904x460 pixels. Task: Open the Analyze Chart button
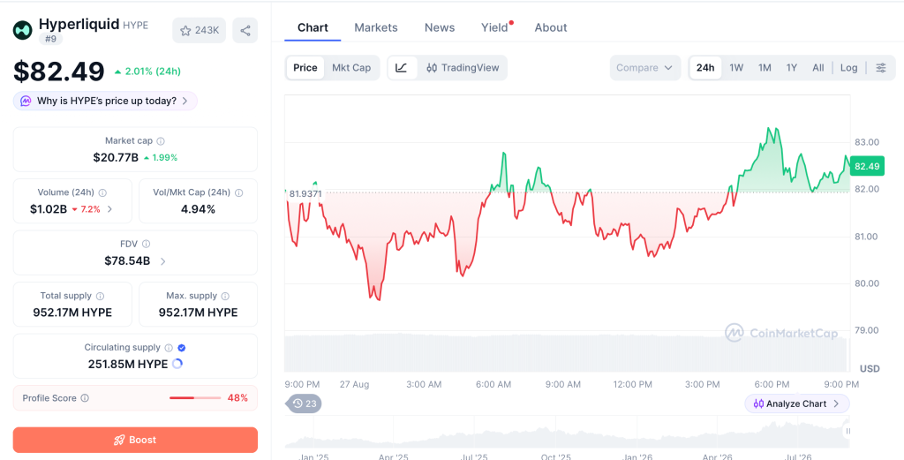click(x=797, y=403)
